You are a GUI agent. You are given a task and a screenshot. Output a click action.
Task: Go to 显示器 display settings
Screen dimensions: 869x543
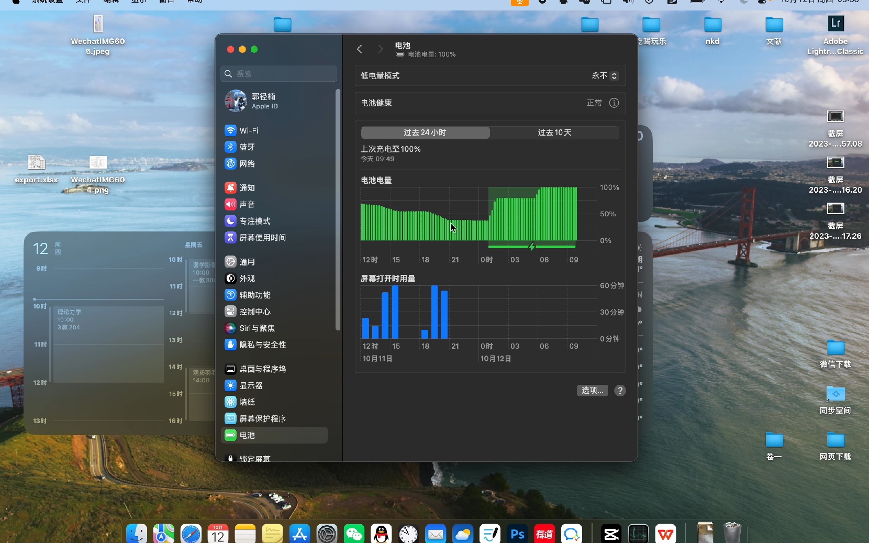[274, 386]
